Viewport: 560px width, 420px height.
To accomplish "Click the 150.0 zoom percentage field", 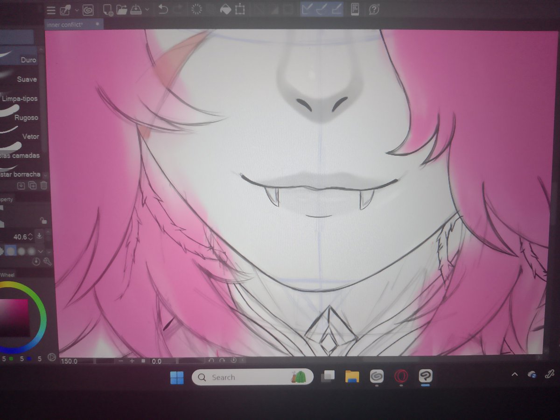I will [x=69, y=361].
